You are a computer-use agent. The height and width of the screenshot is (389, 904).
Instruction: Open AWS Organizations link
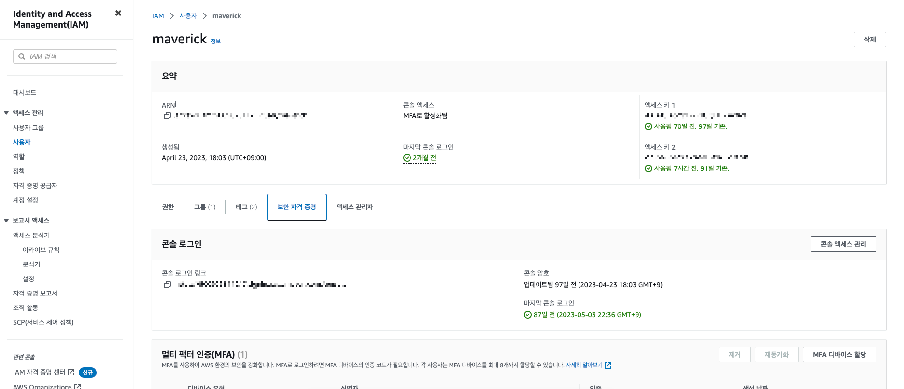42,386
